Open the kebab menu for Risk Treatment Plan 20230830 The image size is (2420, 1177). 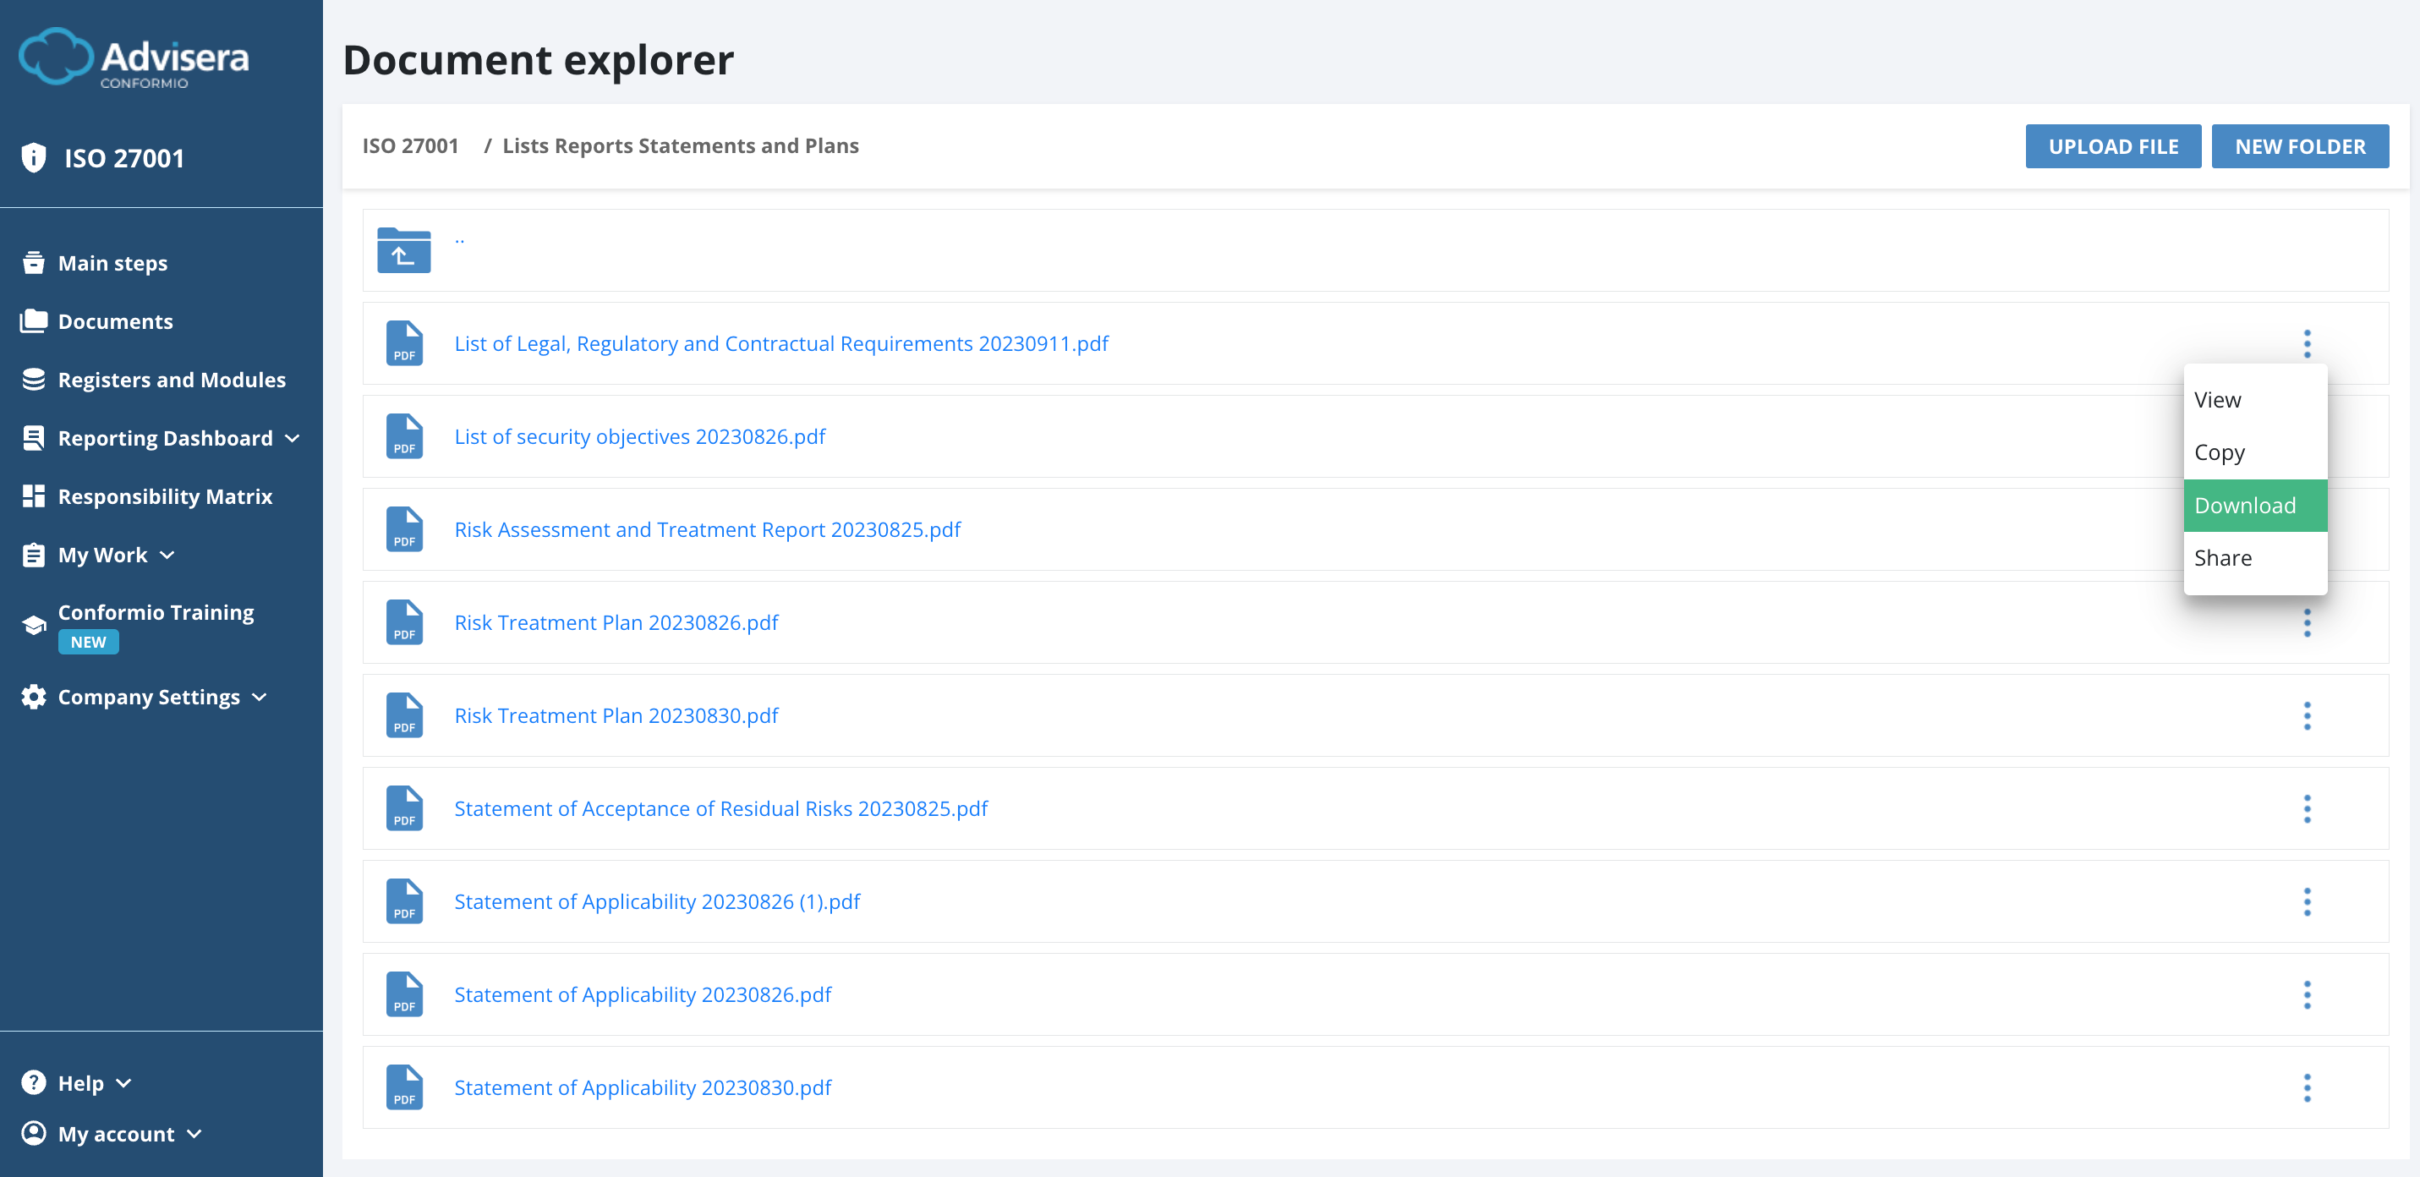coord(2308,716)
